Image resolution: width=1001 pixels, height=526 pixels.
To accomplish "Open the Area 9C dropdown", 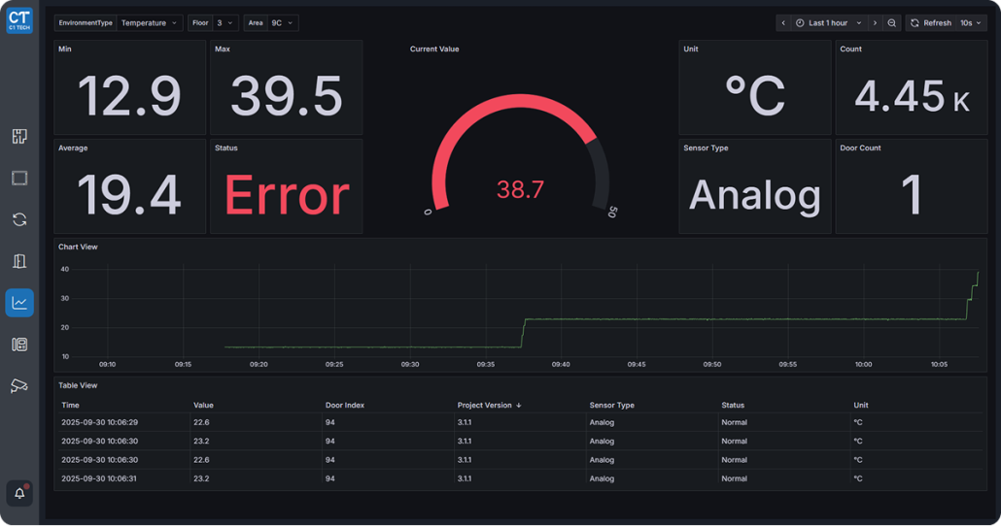I will [x=281, y=23].
